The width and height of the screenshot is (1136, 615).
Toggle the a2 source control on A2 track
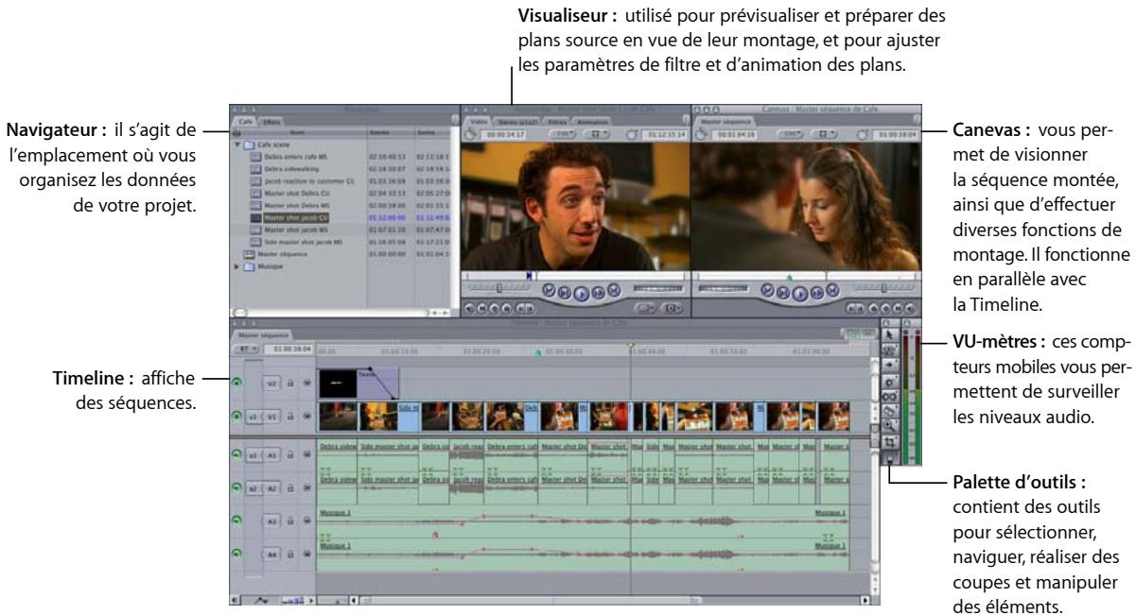[x=255, y=490]
